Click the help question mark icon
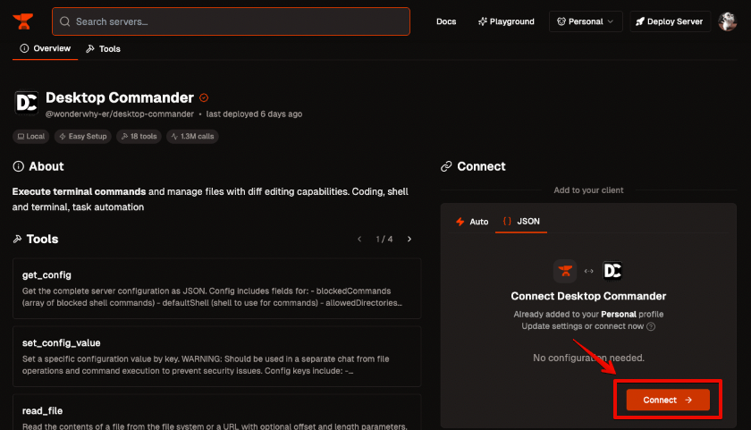Image resolution: width=751 pixels, height=430 pixels. 651,326
